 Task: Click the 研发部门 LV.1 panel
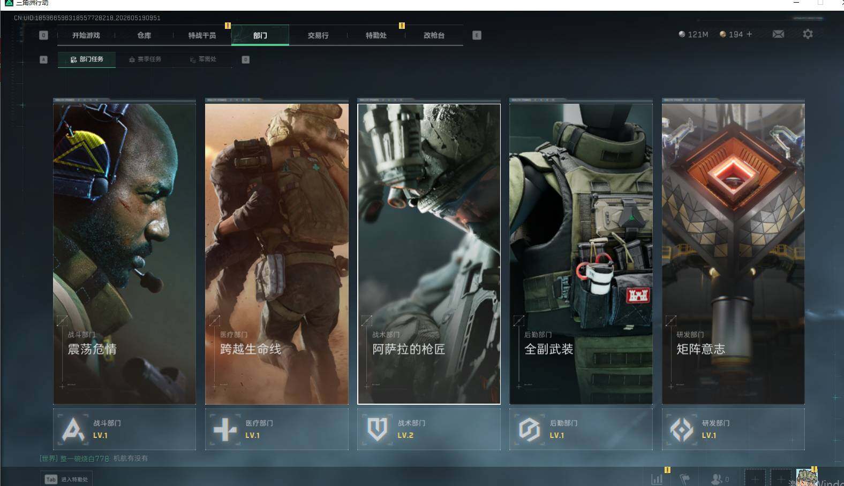tap(733, 429)
